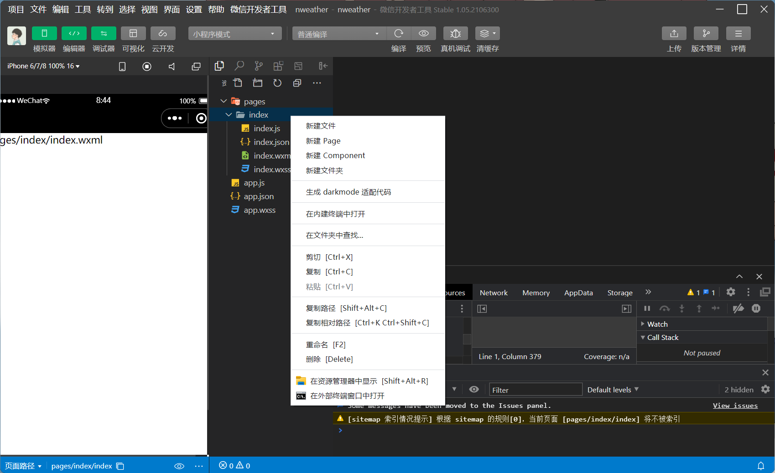This screenshot has height=473, width=775.
Task: Click the compile (编译) refresh icon
Action: tap(399, 33)
